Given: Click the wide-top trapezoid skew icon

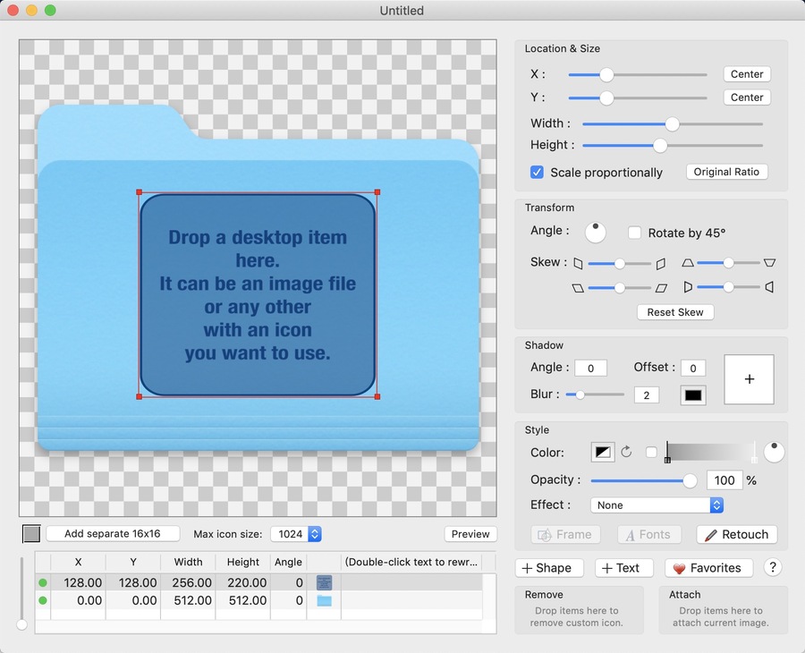Looking at the screenshot, I should [x=769, y=263].
